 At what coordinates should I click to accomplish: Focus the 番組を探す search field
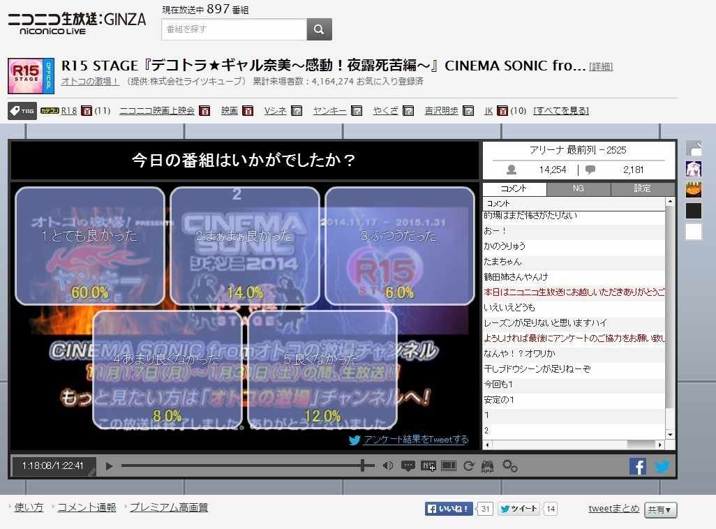pos(234,29)
